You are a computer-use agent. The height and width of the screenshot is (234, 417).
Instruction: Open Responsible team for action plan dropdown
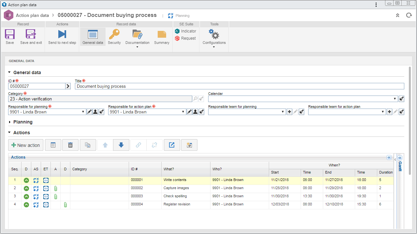(x=383, y=112)
